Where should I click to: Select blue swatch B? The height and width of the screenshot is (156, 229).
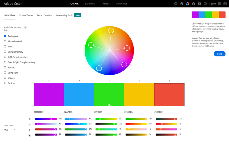(79, 94)
